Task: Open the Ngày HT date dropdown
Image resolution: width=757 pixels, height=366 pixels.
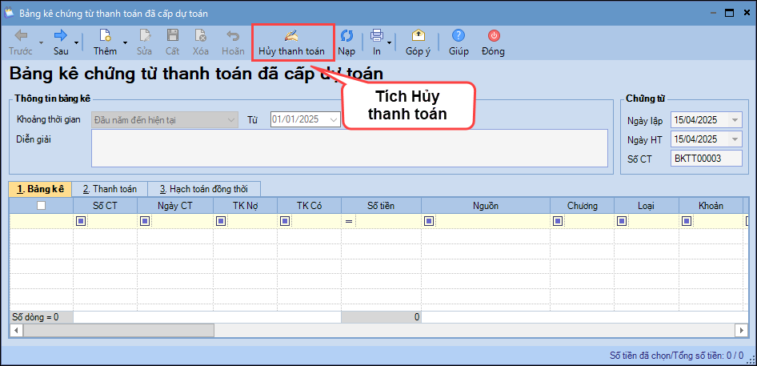Action: tap(735, 139)
